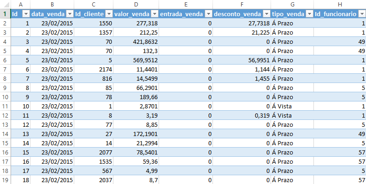The width and height of the screenshot is (366, 184).
Task: Select cell with value 4,99
Action: click(136, 171)
